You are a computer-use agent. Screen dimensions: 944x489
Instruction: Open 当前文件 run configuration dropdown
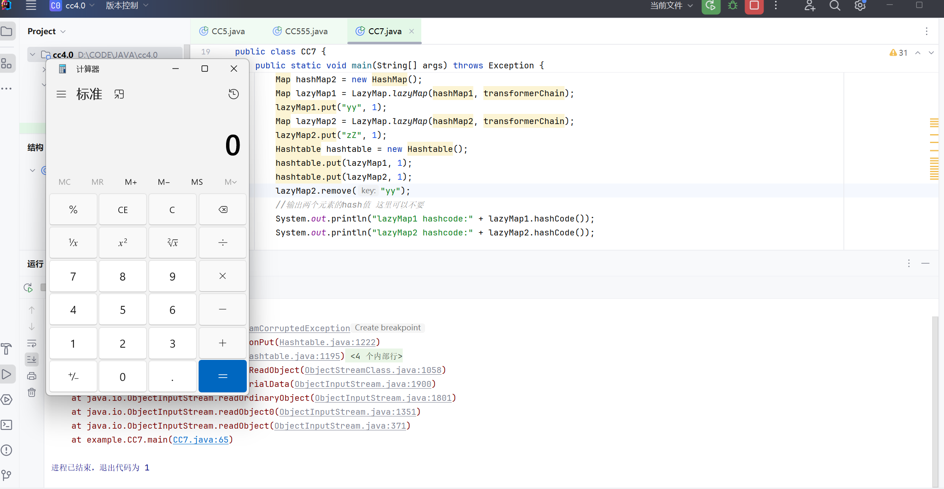[x=671, y=6]
